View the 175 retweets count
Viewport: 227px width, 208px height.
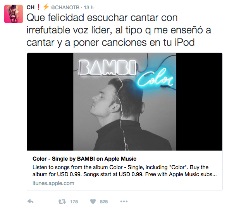pyautogui.click(x=74, y=202)
